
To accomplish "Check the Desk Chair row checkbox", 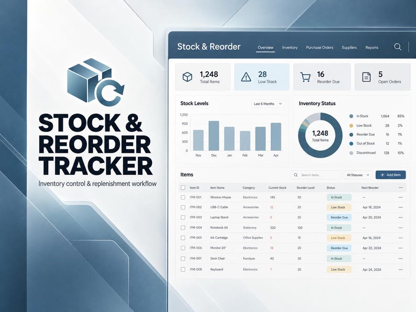I will [x=183, y=259].
